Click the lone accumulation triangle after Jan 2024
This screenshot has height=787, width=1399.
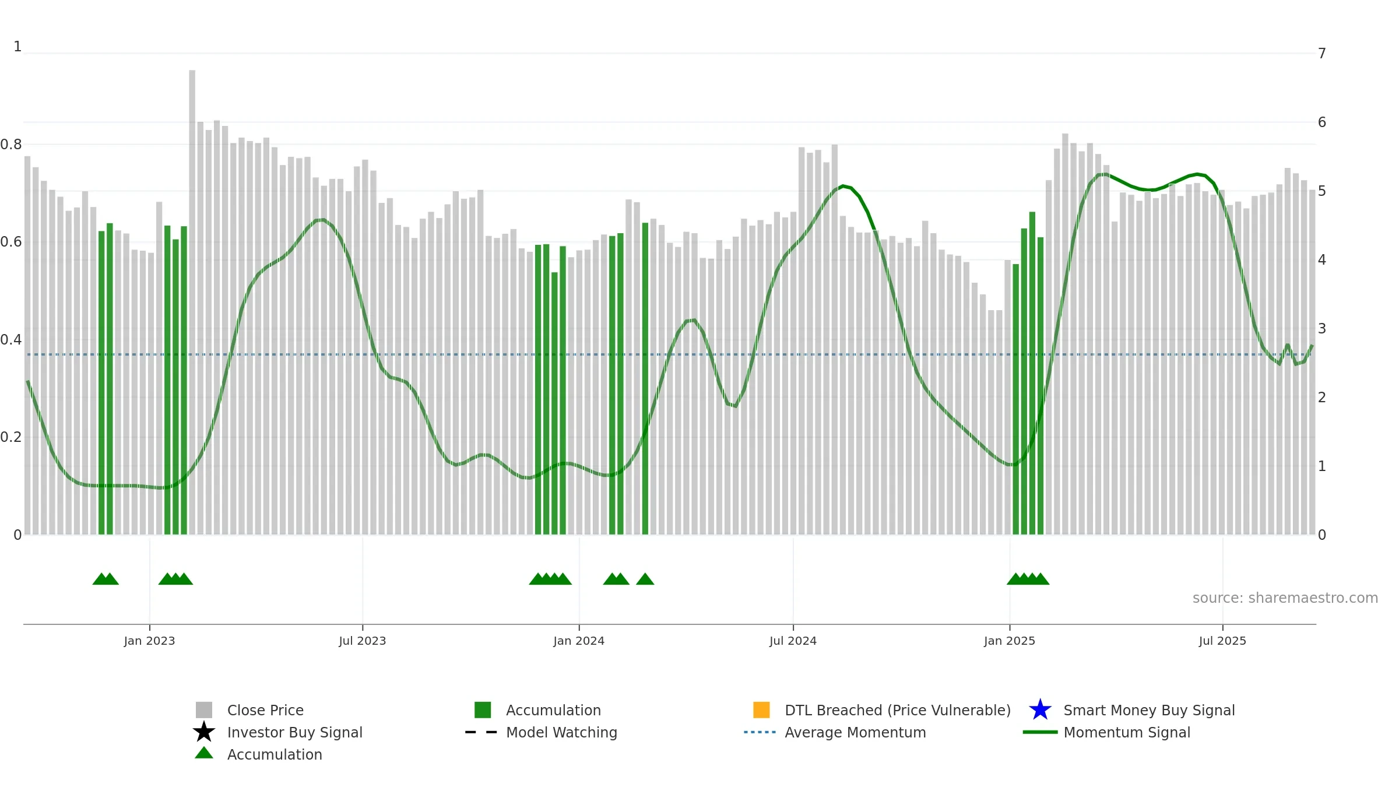click(645, 579)
